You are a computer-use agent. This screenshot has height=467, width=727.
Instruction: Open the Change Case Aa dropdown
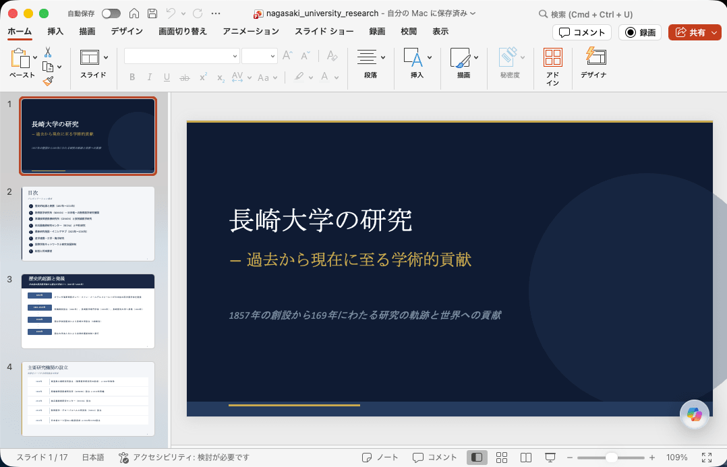pos(268,77)
